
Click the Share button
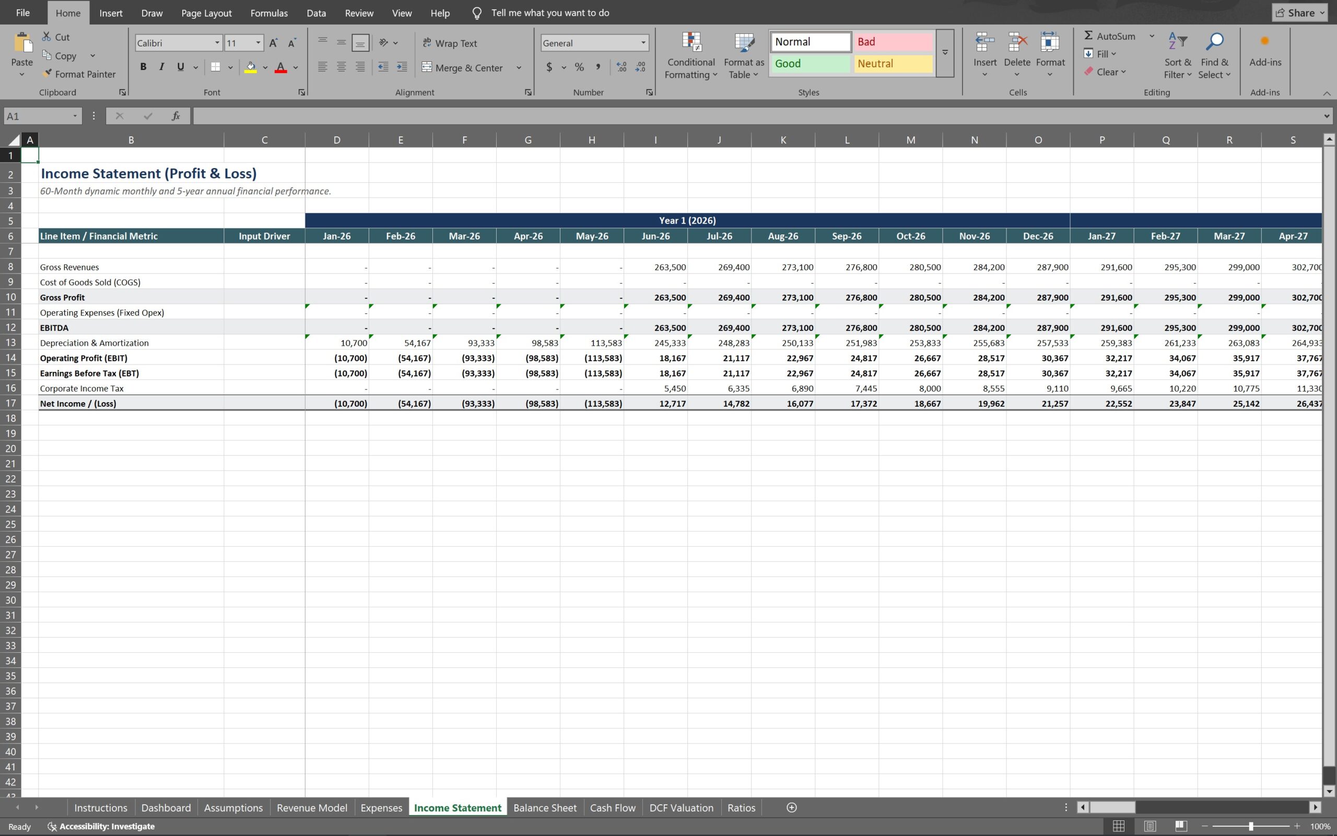coord(1299,13)
